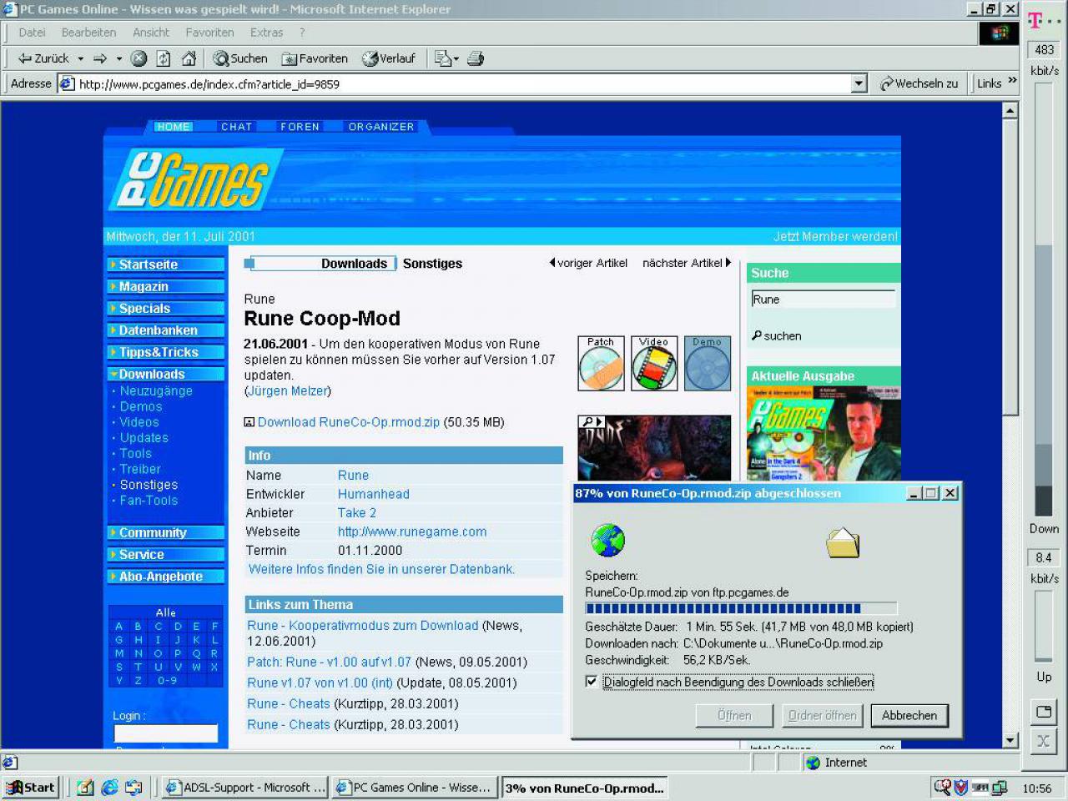Open the Favoriten menu
Viewport: 1068px width, 801px height.
coord(209,33)
